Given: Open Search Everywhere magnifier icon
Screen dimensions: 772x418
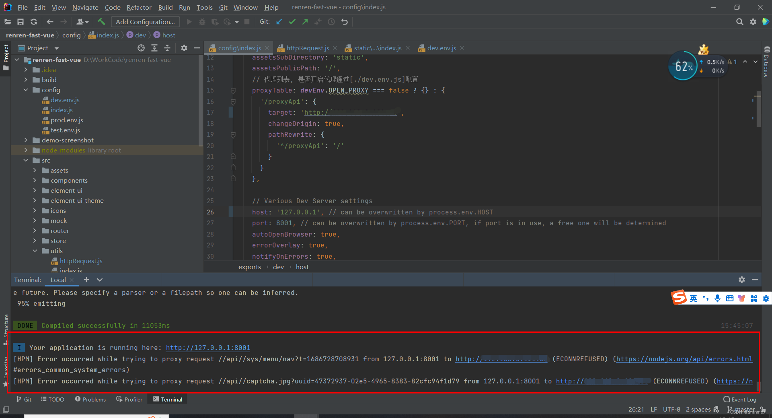Looking at the screenshot, I should [739, 22].
